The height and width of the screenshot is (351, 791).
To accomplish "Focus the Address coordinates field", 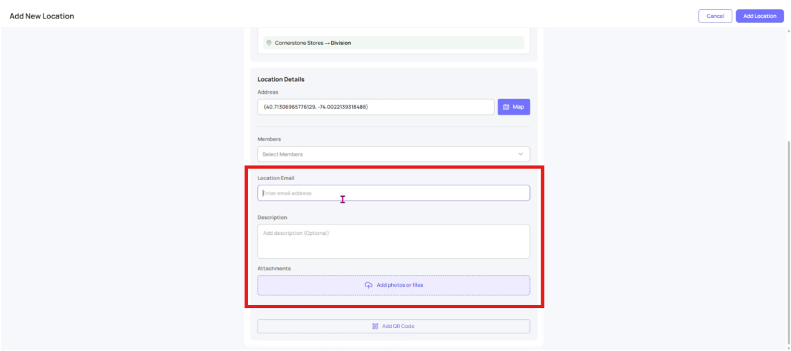I will coord(375,107).
